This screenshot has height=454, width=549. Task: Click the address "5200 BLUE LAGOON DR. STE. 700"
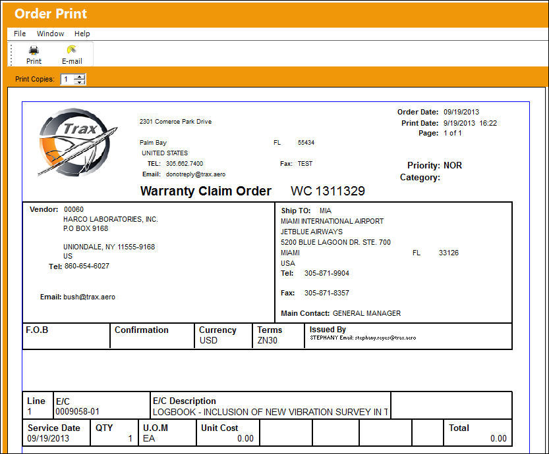[x=335, y=242]
